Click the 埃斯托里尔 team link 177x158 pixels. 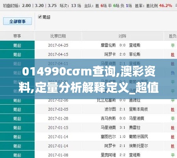click(138, 146)
